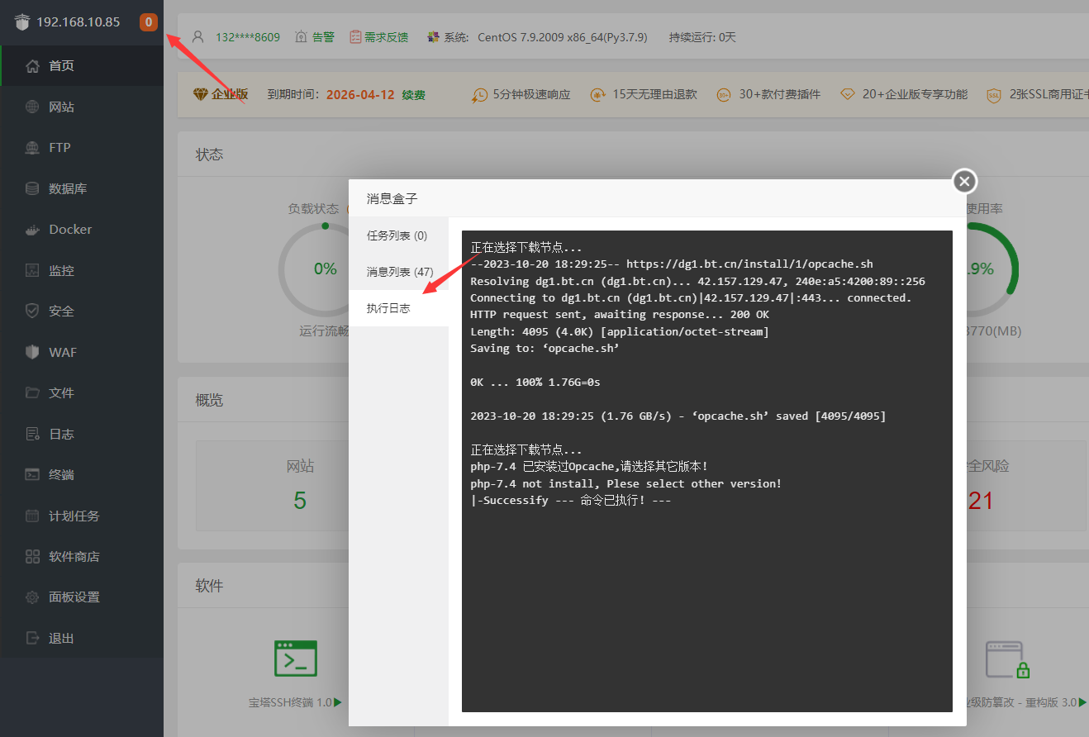
Task: Click the gear icon beside 面板设置
Action: click(32, 597)
